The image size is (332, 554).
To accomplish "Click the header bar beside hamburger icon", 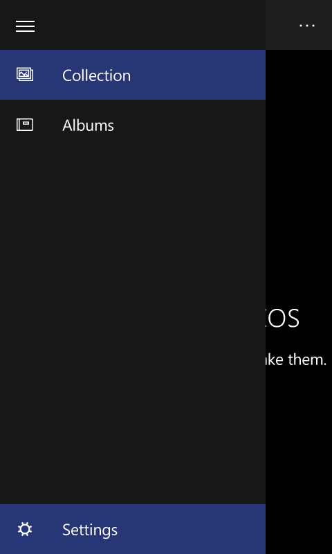I will (x=151, y=25).
